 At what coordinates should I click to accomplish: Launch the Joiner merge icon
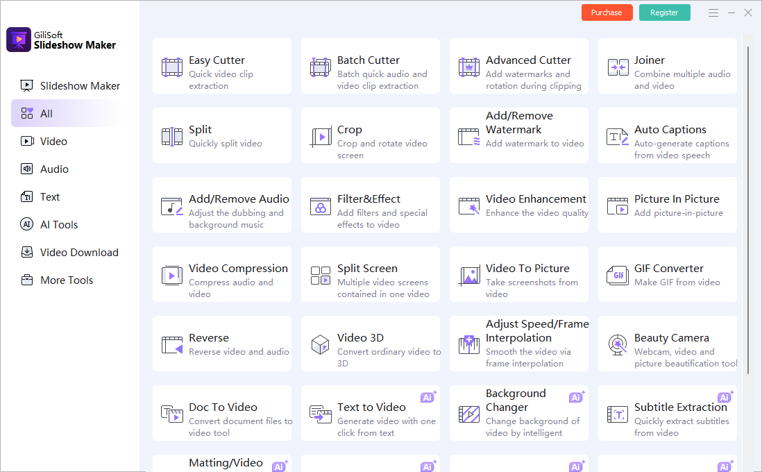point(618,67)
